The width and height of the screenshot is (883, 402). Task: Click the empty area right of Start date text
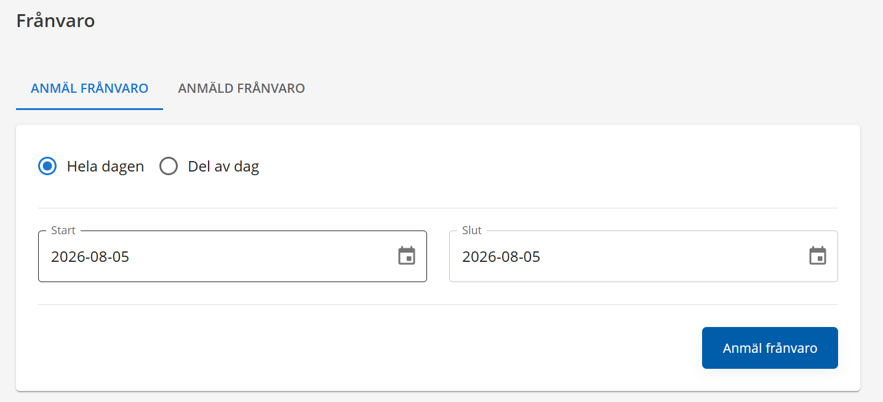[263, 256]
